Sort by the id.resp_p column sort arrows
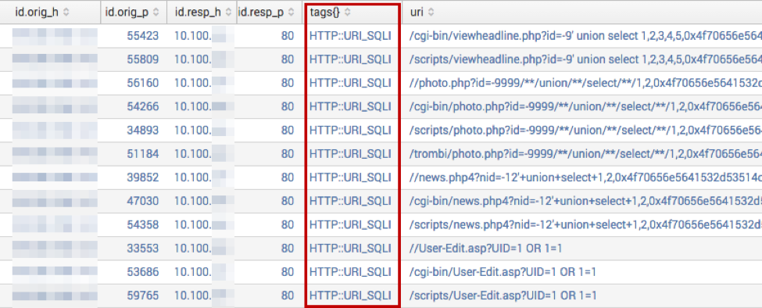The height and width of the screenshot is (308, 762). [x=291, y=13]
